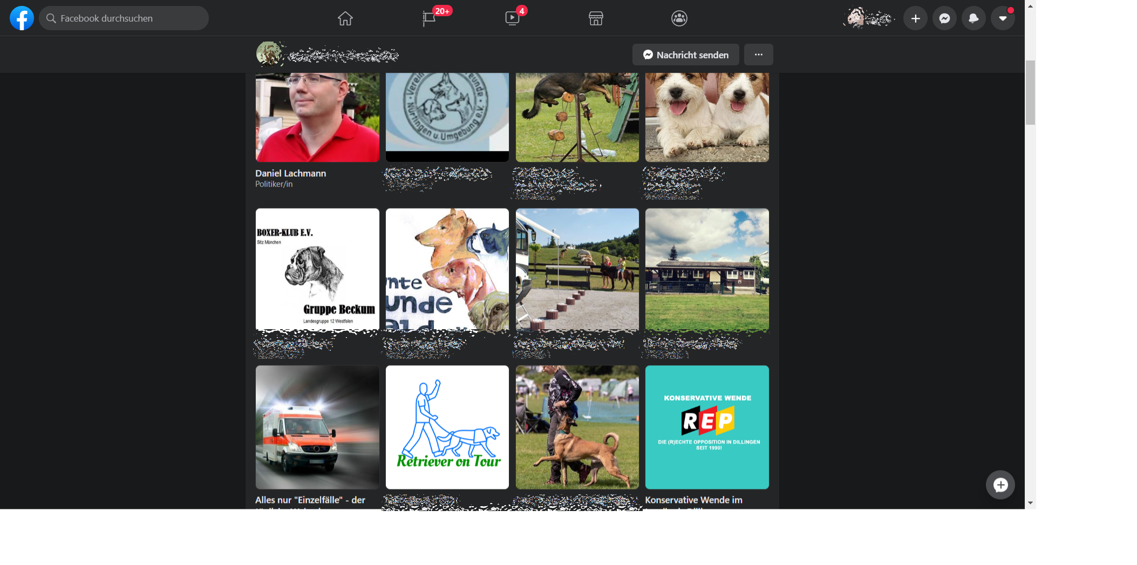The width and height of the screenshot is (1137, 565).
Task: Open the ambulance photo thumbnail
Action: 317,427
